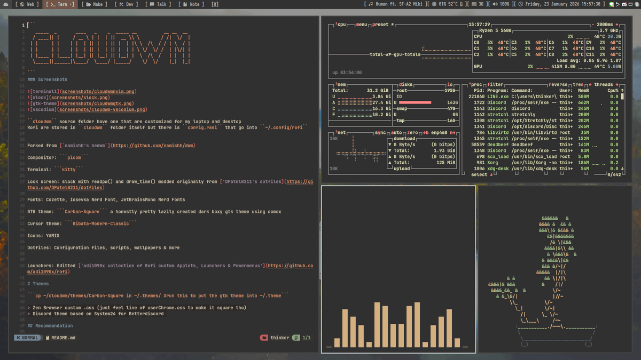Go to the Dev workspace tag
The width and height of the screenshot is (641, 360).
coord(127,4)
